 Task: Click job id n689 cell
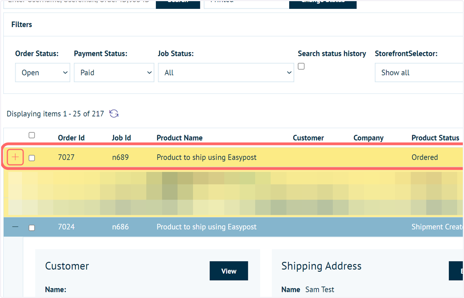(120, 157)
